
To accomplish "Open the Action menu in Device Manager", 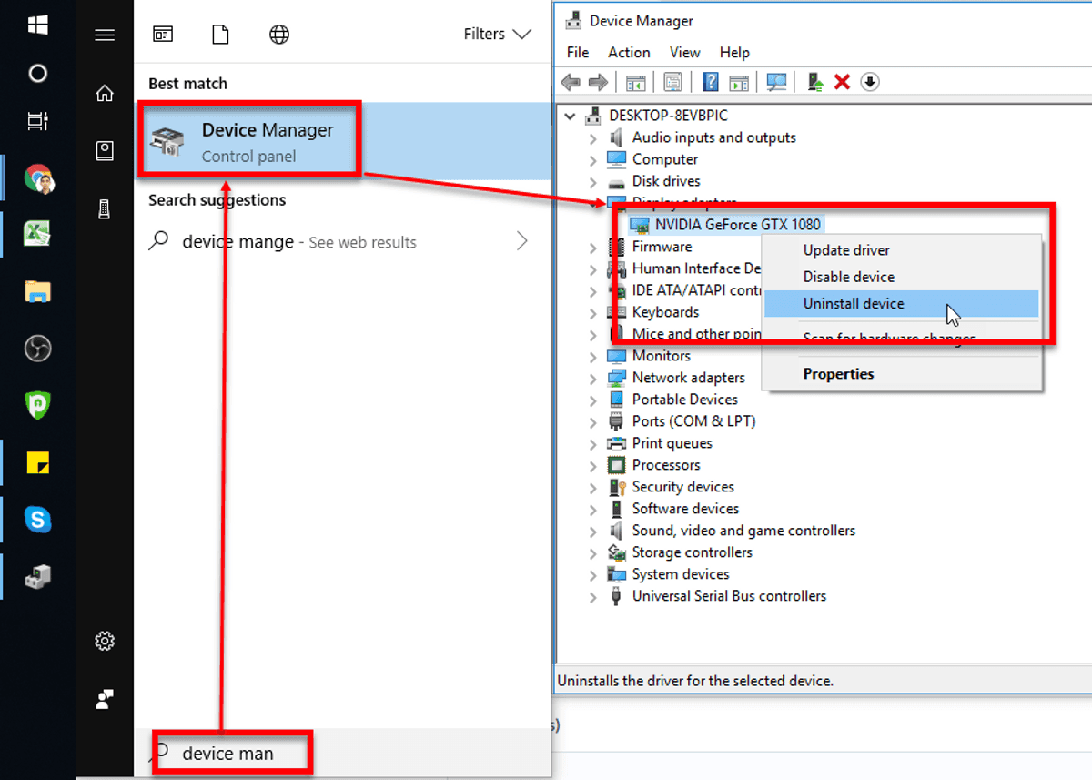I will (629, 53).
